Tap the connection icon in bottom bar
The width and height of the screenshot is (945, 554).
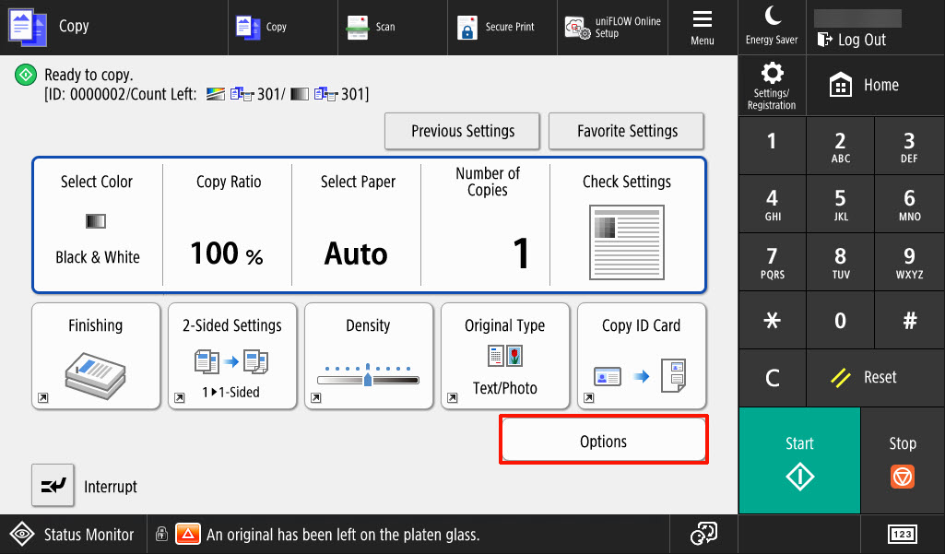[703, 534]
